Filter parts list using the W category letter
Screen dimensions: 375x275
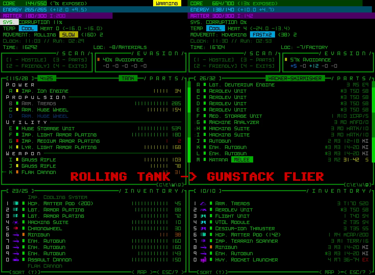[173, 184]
